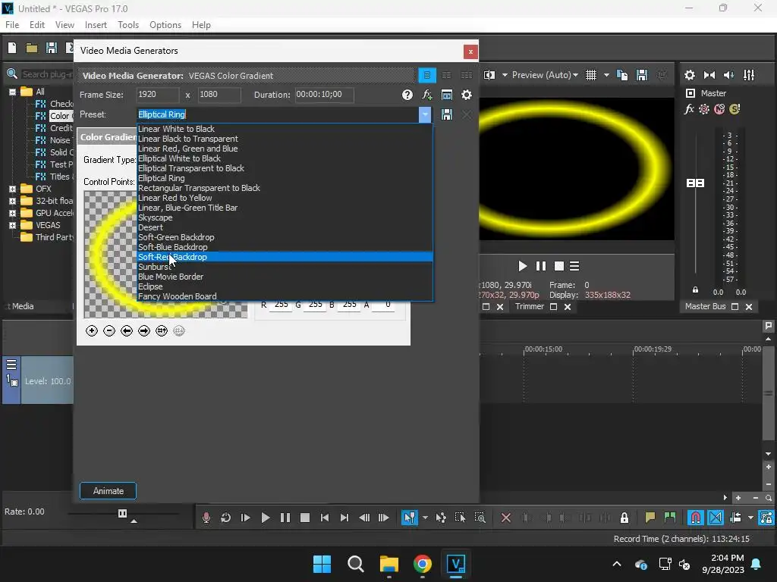Expand the VEGAS folder node
Screen dimensions: 777x582
12,226
